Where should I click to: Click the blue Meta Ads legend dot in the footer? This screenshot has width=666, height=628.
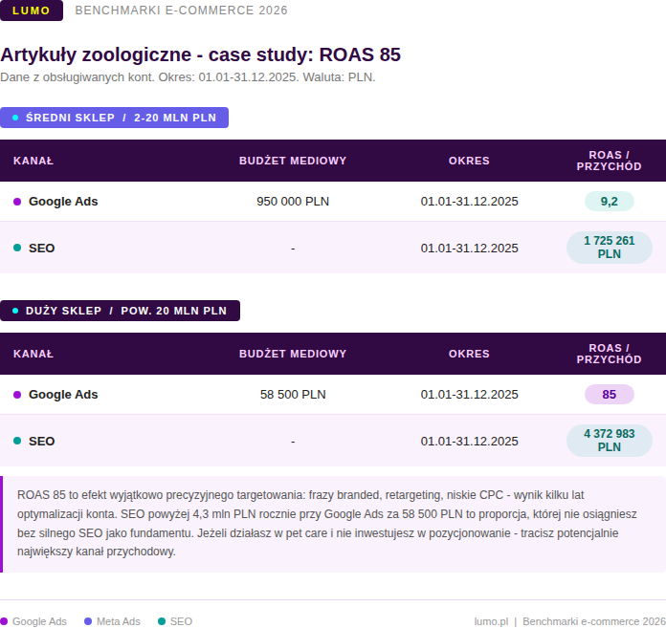point(88,621)
